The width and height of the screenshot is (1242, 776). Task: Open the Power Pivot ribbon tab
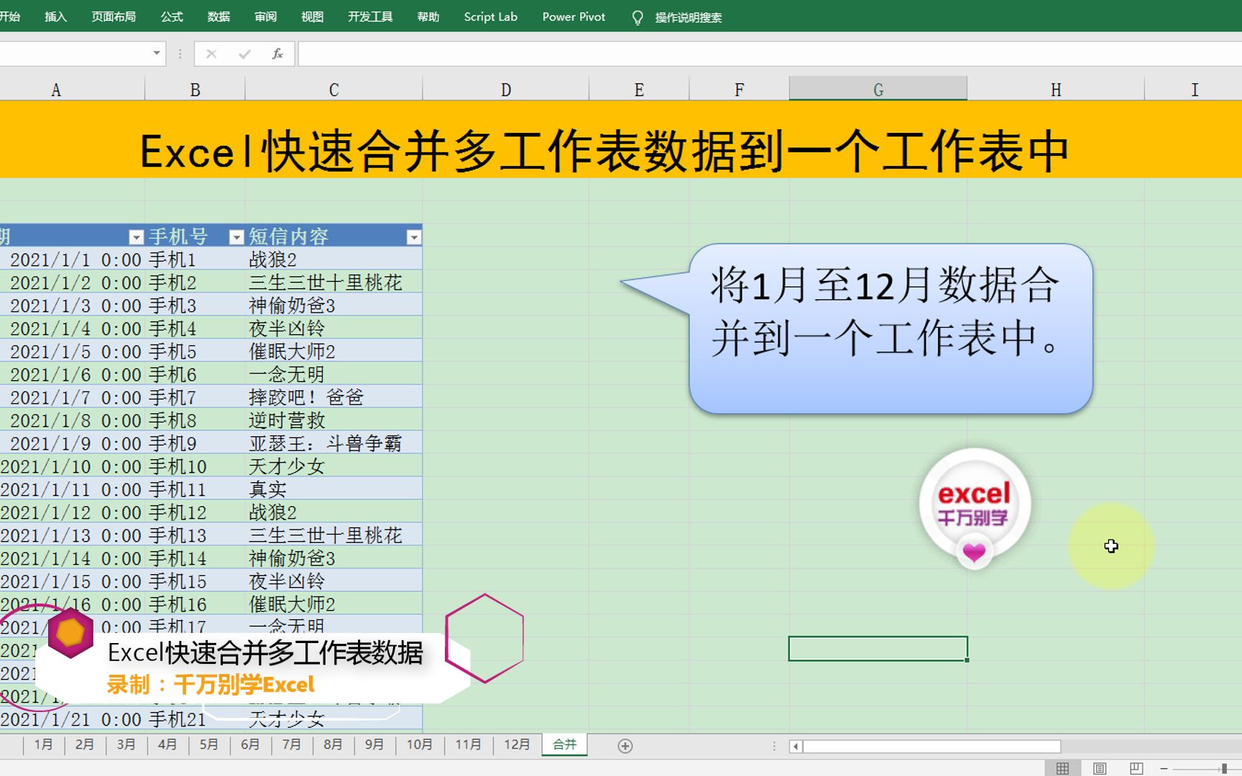[574, 17]
